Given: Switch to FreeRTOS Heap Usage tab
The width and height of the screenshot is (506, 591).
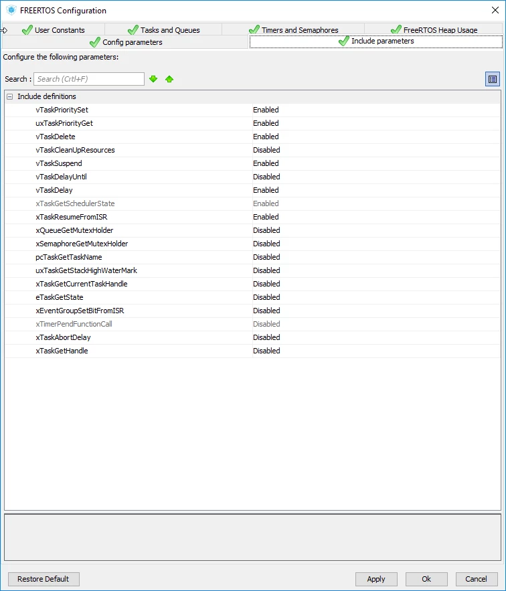Looking at the screenshot, I should (434, 29).
